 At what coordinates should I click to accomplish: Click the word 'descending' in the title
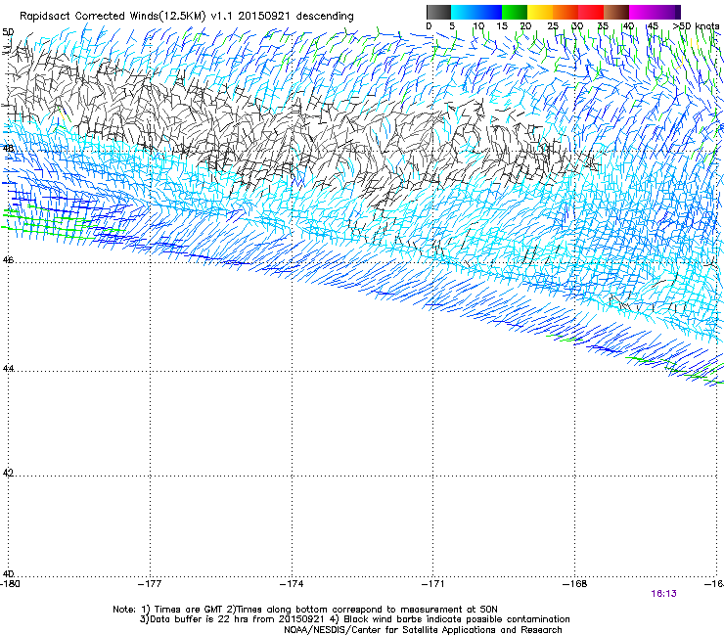tap(325, 17)
